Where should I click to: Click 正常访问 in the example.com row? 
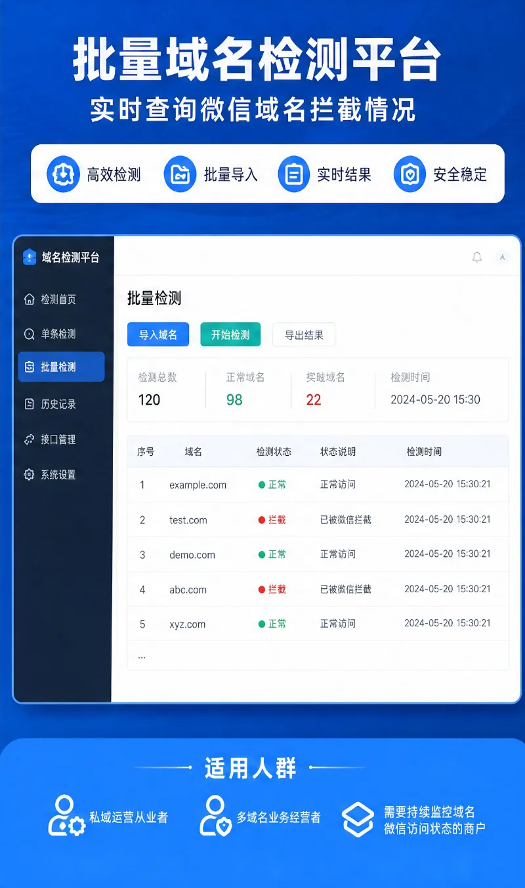click(x=338, y=485)
